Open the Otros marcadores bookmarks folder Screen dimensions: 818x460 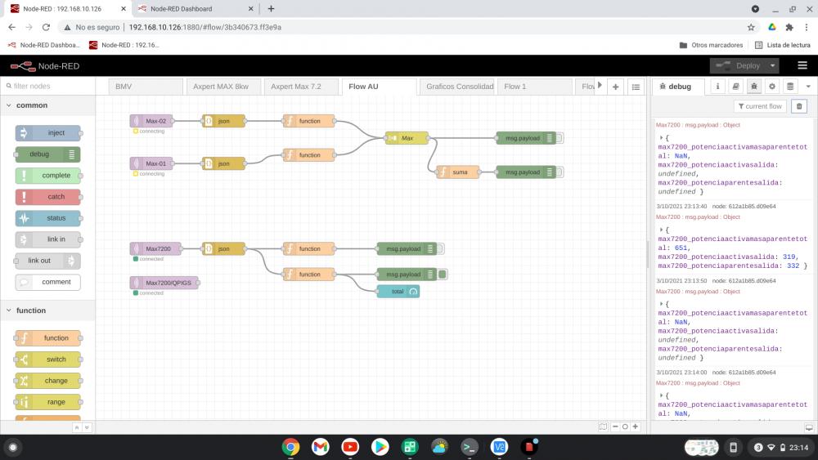(x=711, y=45)
